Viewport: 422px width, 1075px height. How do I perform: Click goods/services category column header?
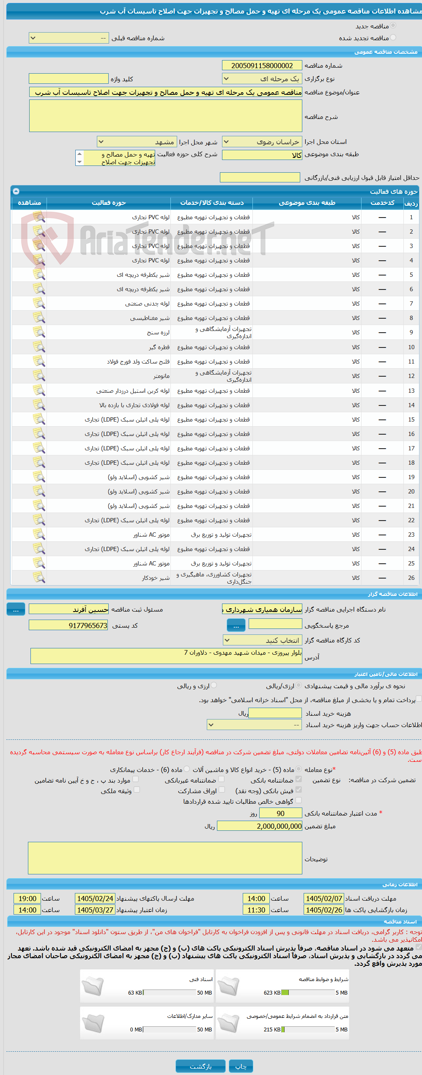212,203
